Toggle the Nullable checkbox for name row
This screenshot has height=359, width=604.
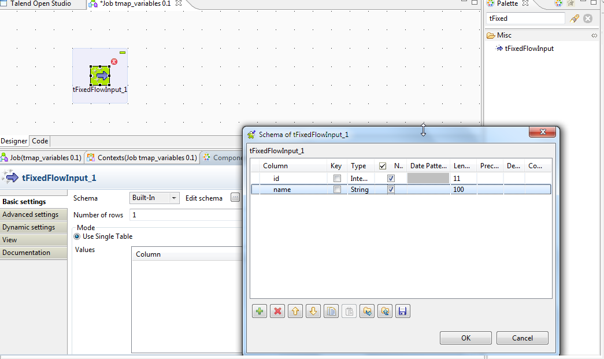tap(391, 190)
